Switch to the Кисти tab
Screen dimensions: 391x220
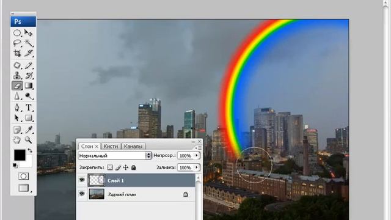pyautogui.click(x=111, y=147)
